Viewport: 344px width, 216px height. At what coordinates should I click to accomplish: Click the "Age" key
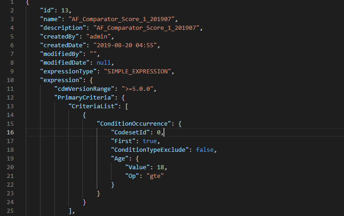pyautogui.click(x=120, y=159)
